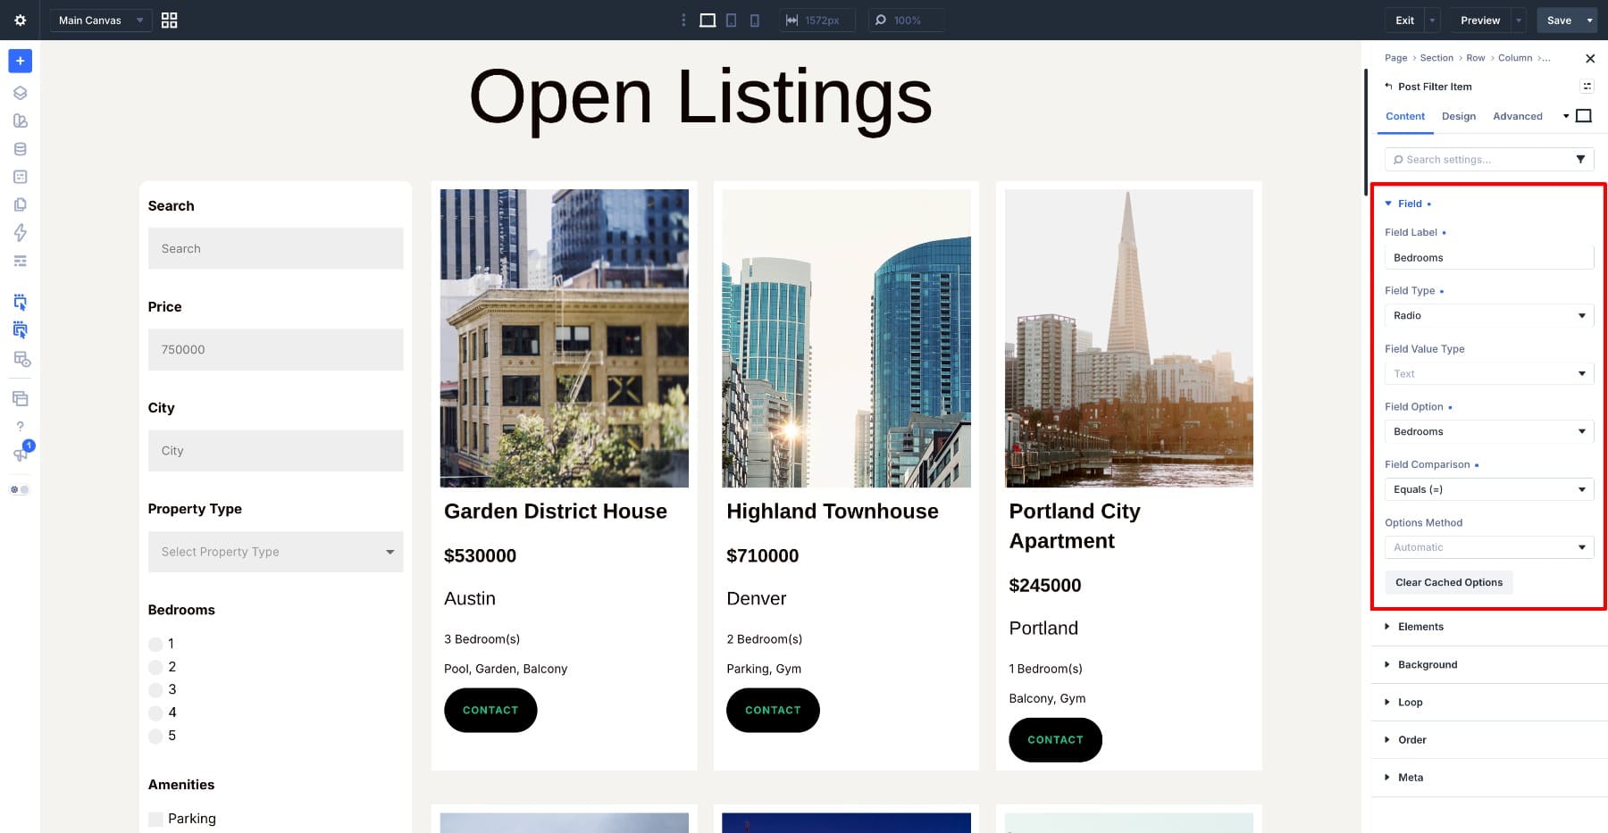1608x833 pixels.
Task: Close the Post Filter Item settings panel
Action: [x=1590, y=58]
